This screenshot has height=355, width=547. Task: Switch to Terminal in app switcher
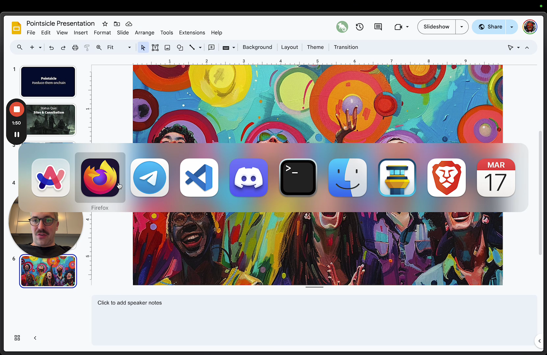[x=298, y=177]
